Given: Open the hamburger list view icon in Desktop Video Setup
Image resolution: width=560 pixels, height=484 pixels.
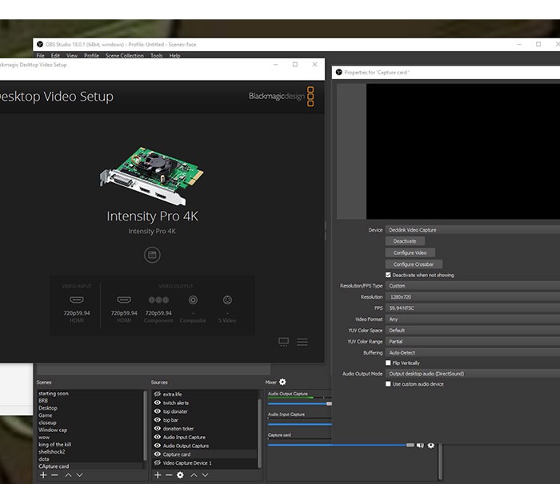Looking at the screenshot, I should coord(302,342).
